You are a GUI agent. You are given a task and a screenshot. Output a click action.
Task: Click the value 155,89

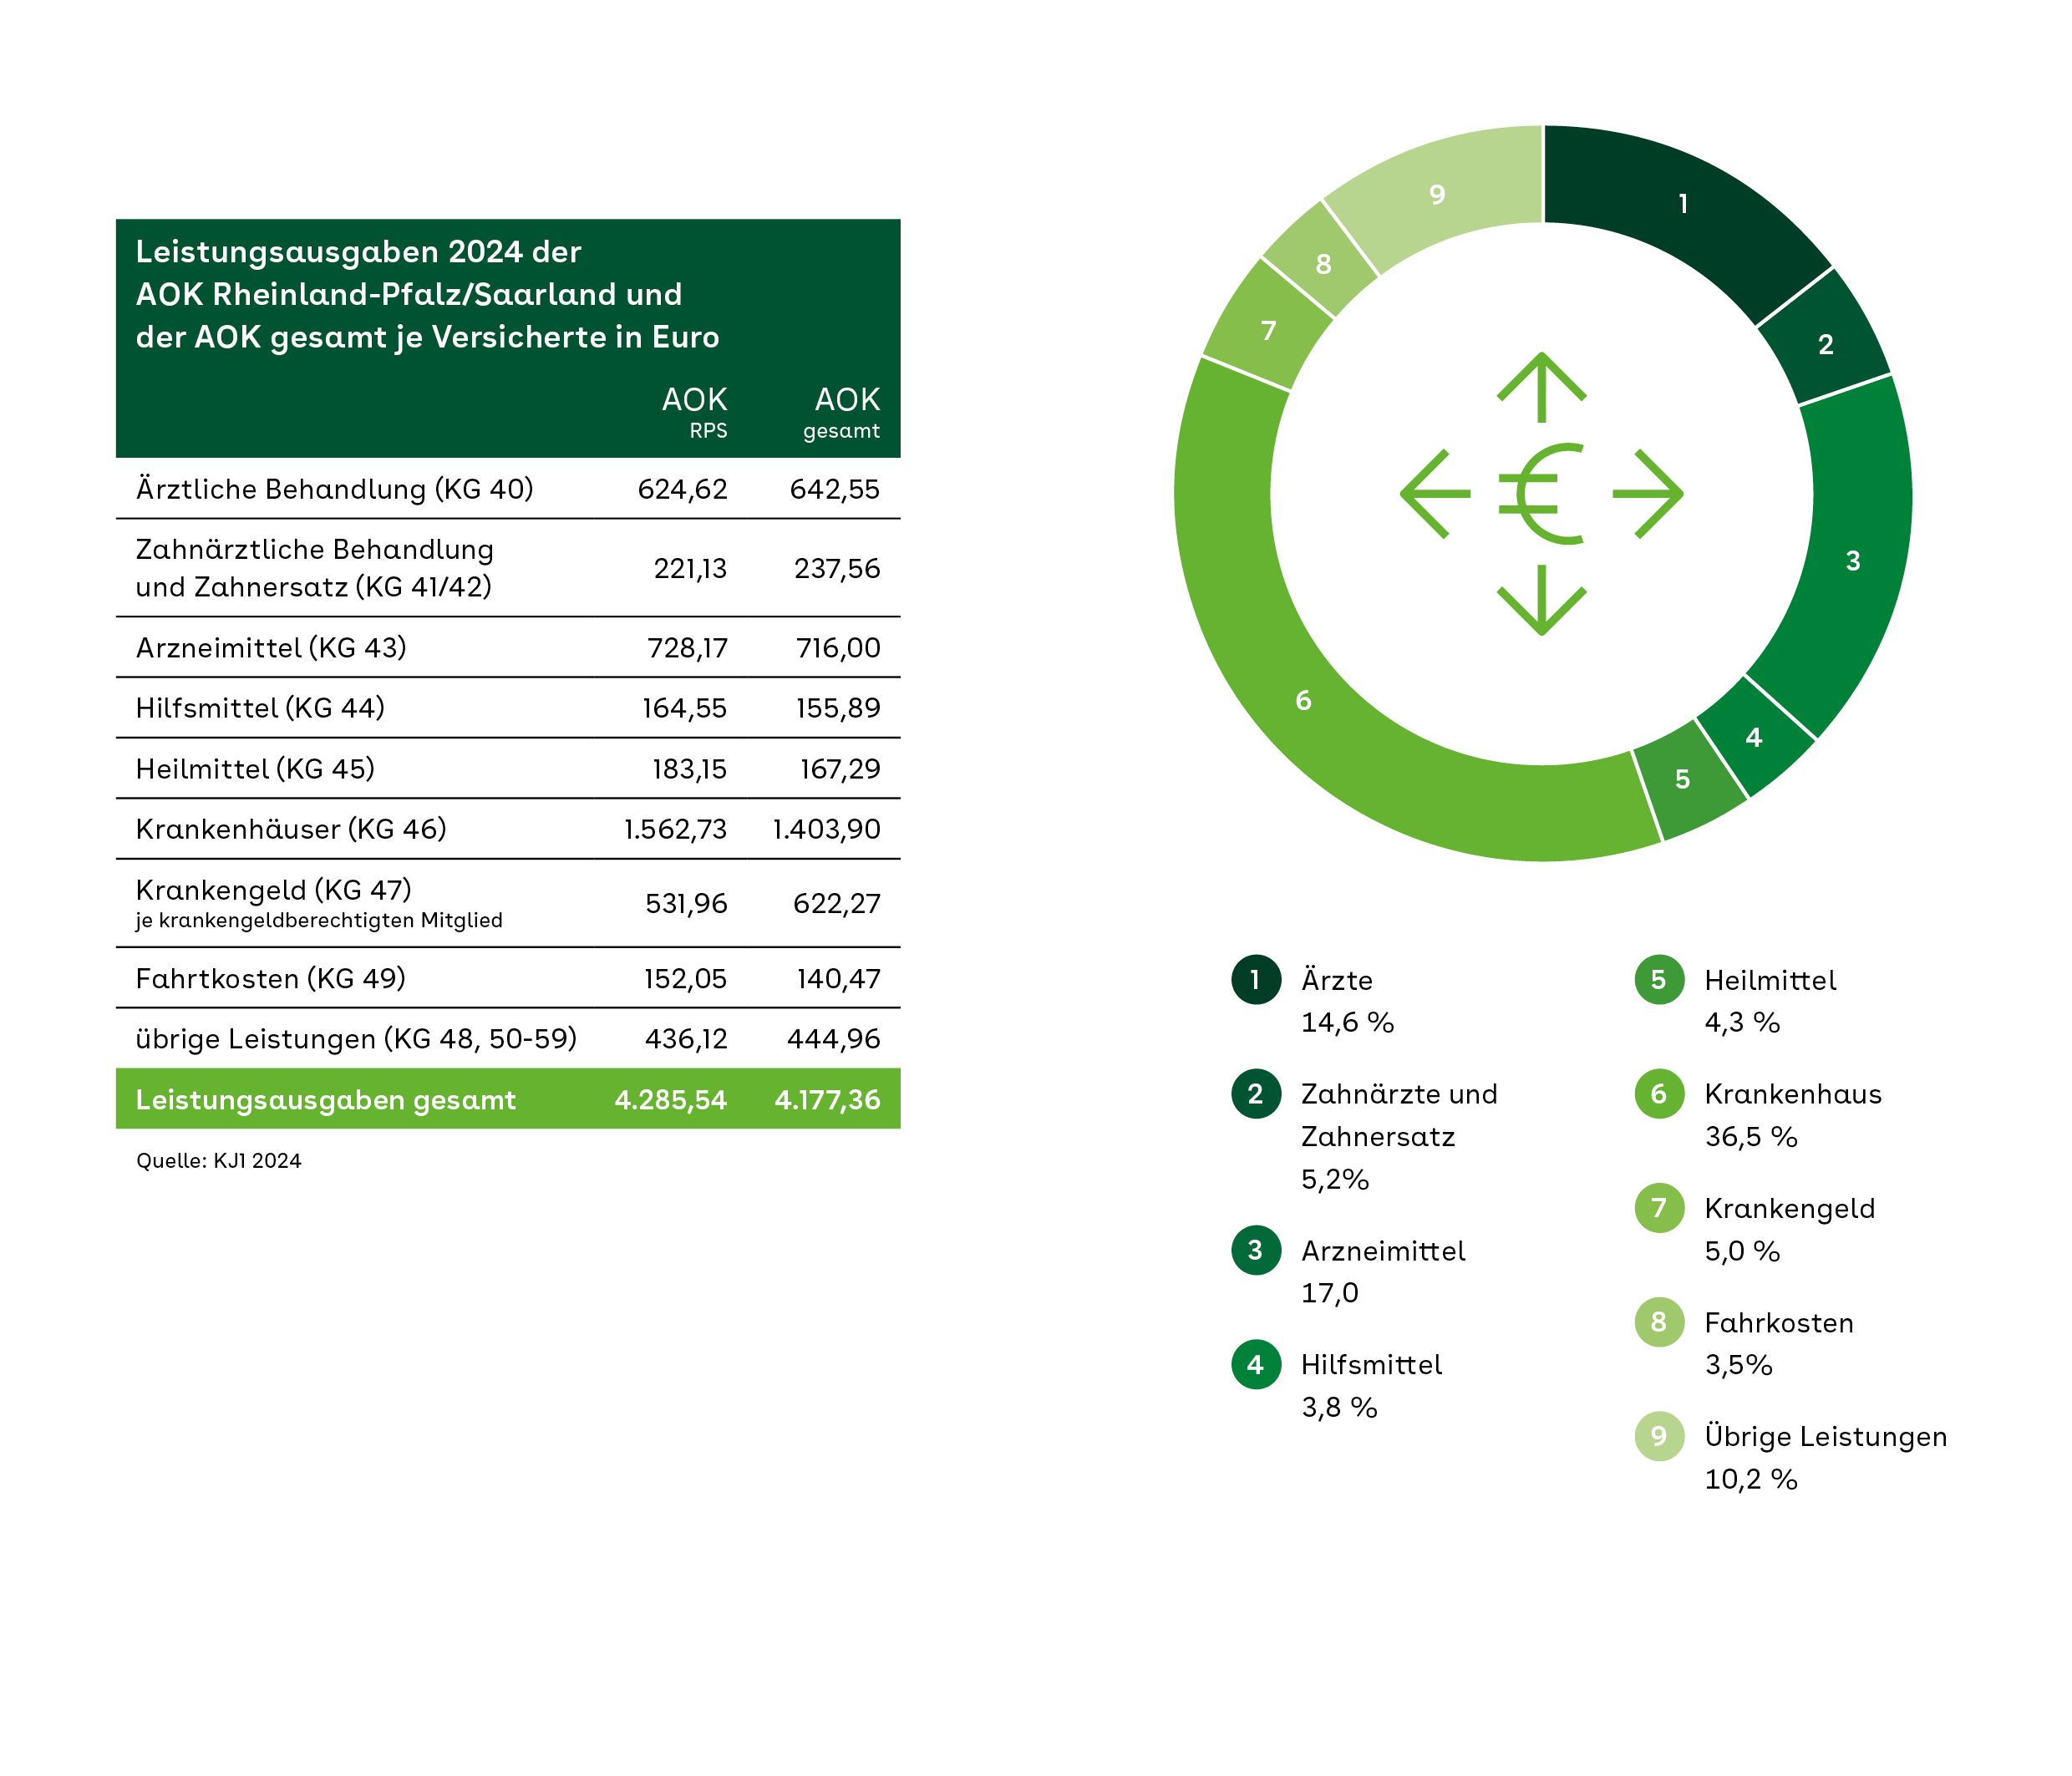838,708
